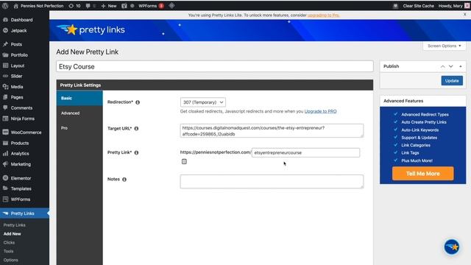The height and width of the screenshot is (265, 471).
Task: Go to Pages in sidebar
Action: 17,97
